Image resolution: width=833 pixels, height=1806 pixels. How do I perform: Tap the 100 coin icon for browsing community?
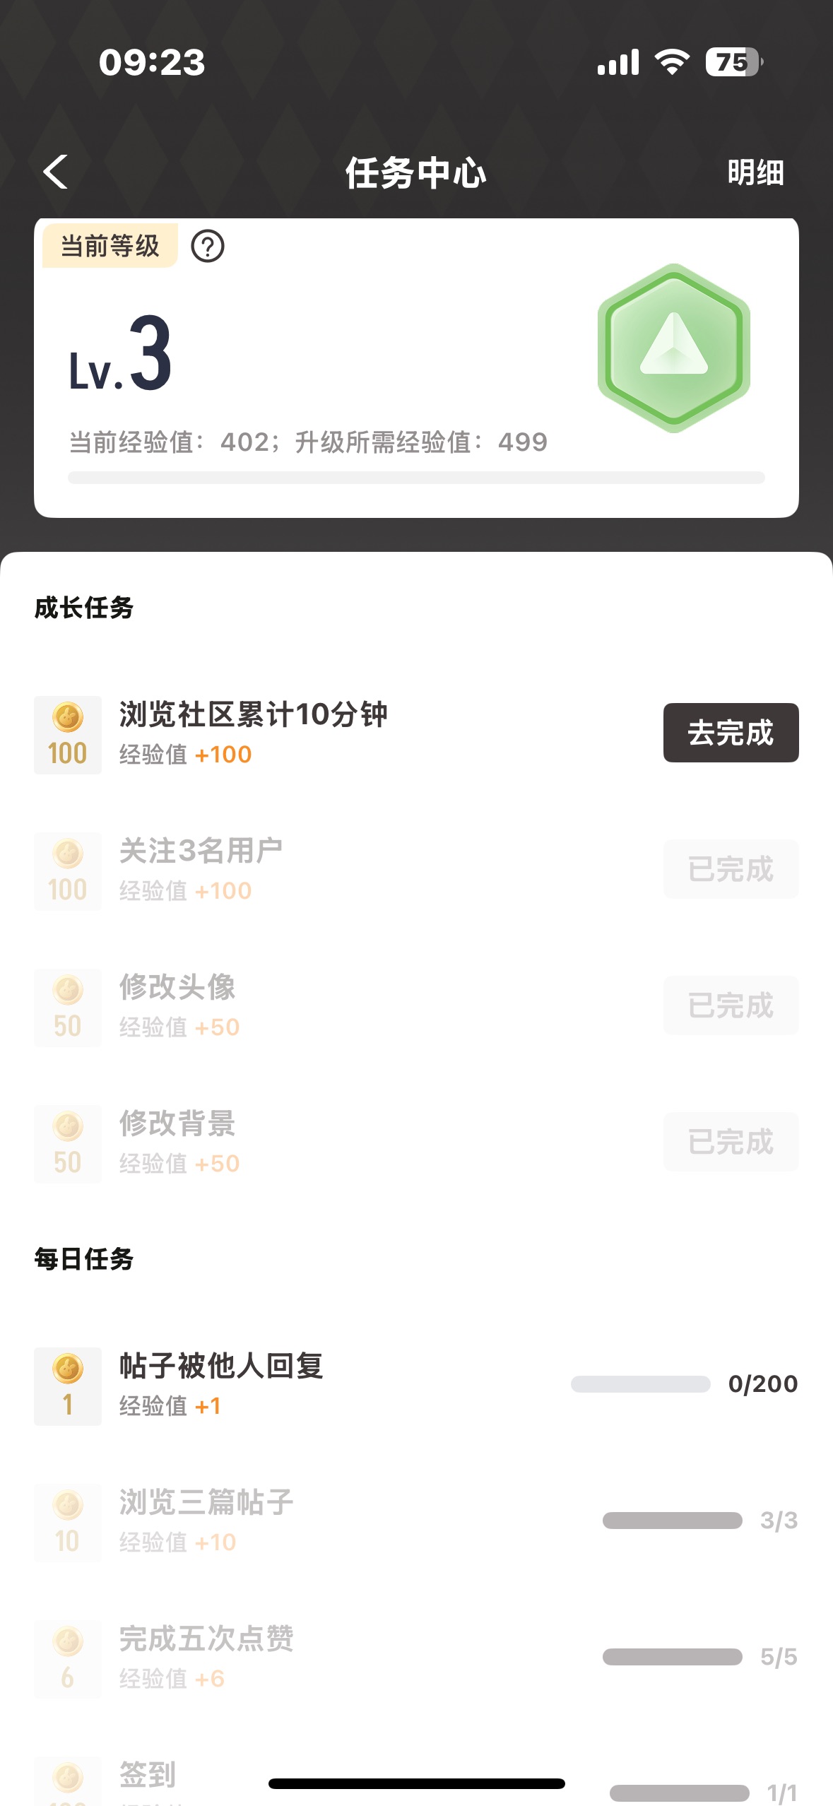tap(68, 735)
